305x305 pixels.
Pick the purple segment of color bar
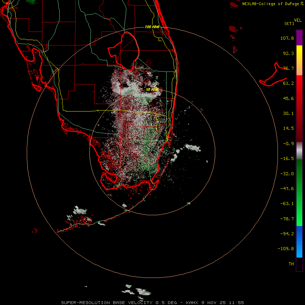299,38
